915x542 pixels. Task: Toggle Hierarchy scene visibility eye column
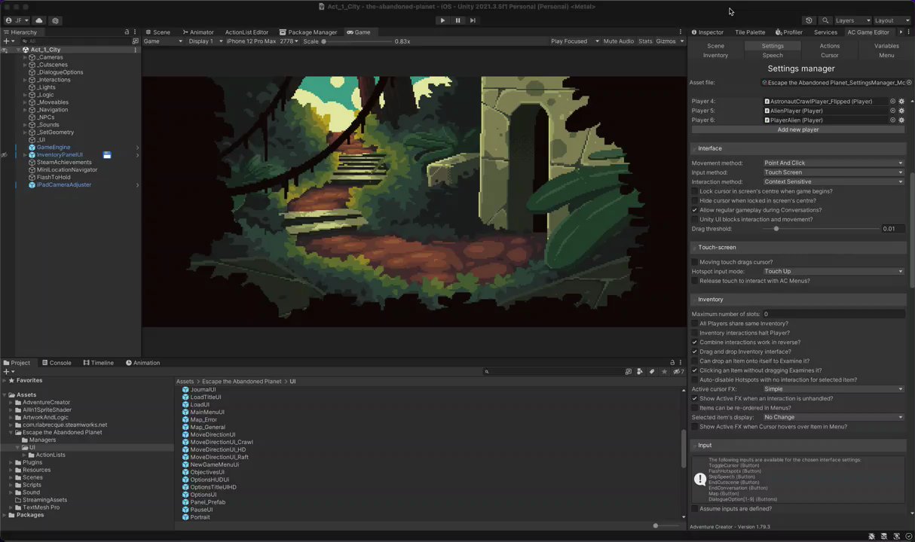[x=5, y=50]
